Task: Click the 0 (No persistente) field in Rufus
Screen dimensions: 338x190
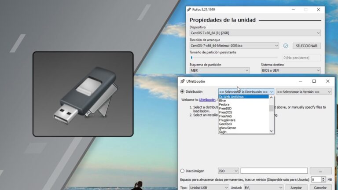Action: [301, 58]
